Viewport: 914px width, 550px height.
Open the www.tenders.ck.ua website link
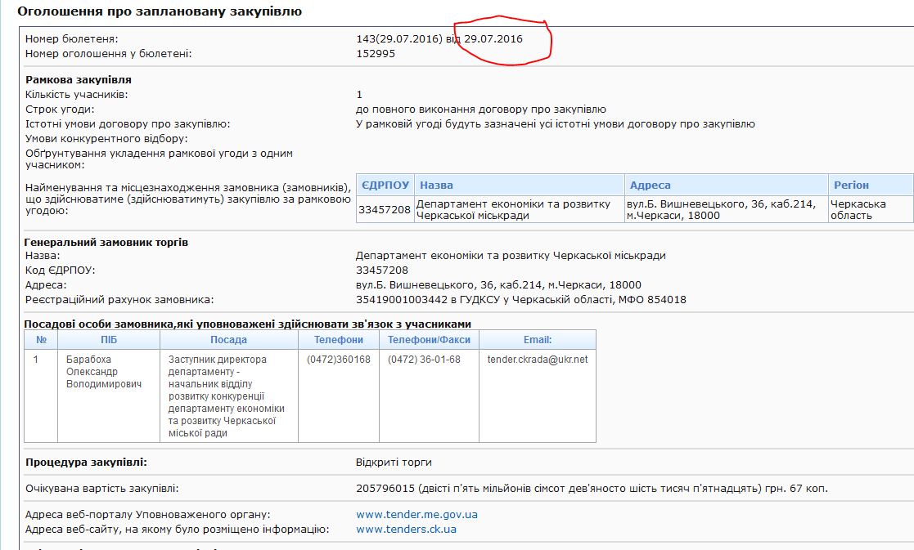point(406,530)
